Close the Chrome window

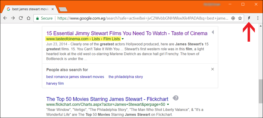pos(256,4)
